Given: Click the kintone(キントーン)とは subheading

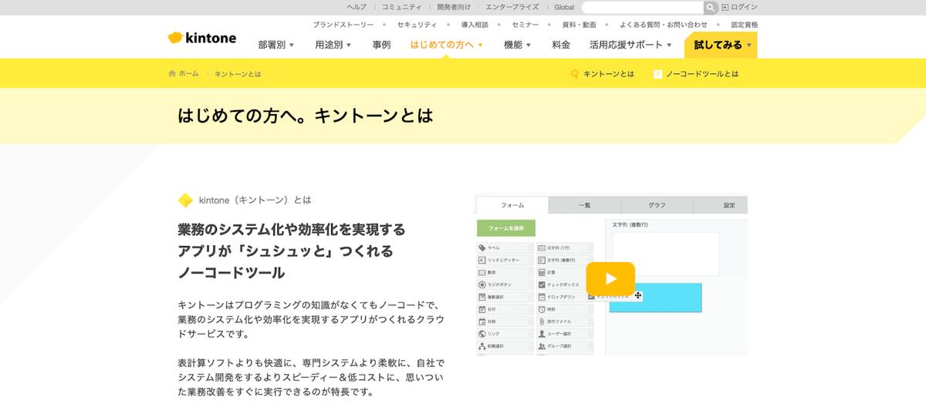Looking at the screenshot, I should (x=255, y=200).
